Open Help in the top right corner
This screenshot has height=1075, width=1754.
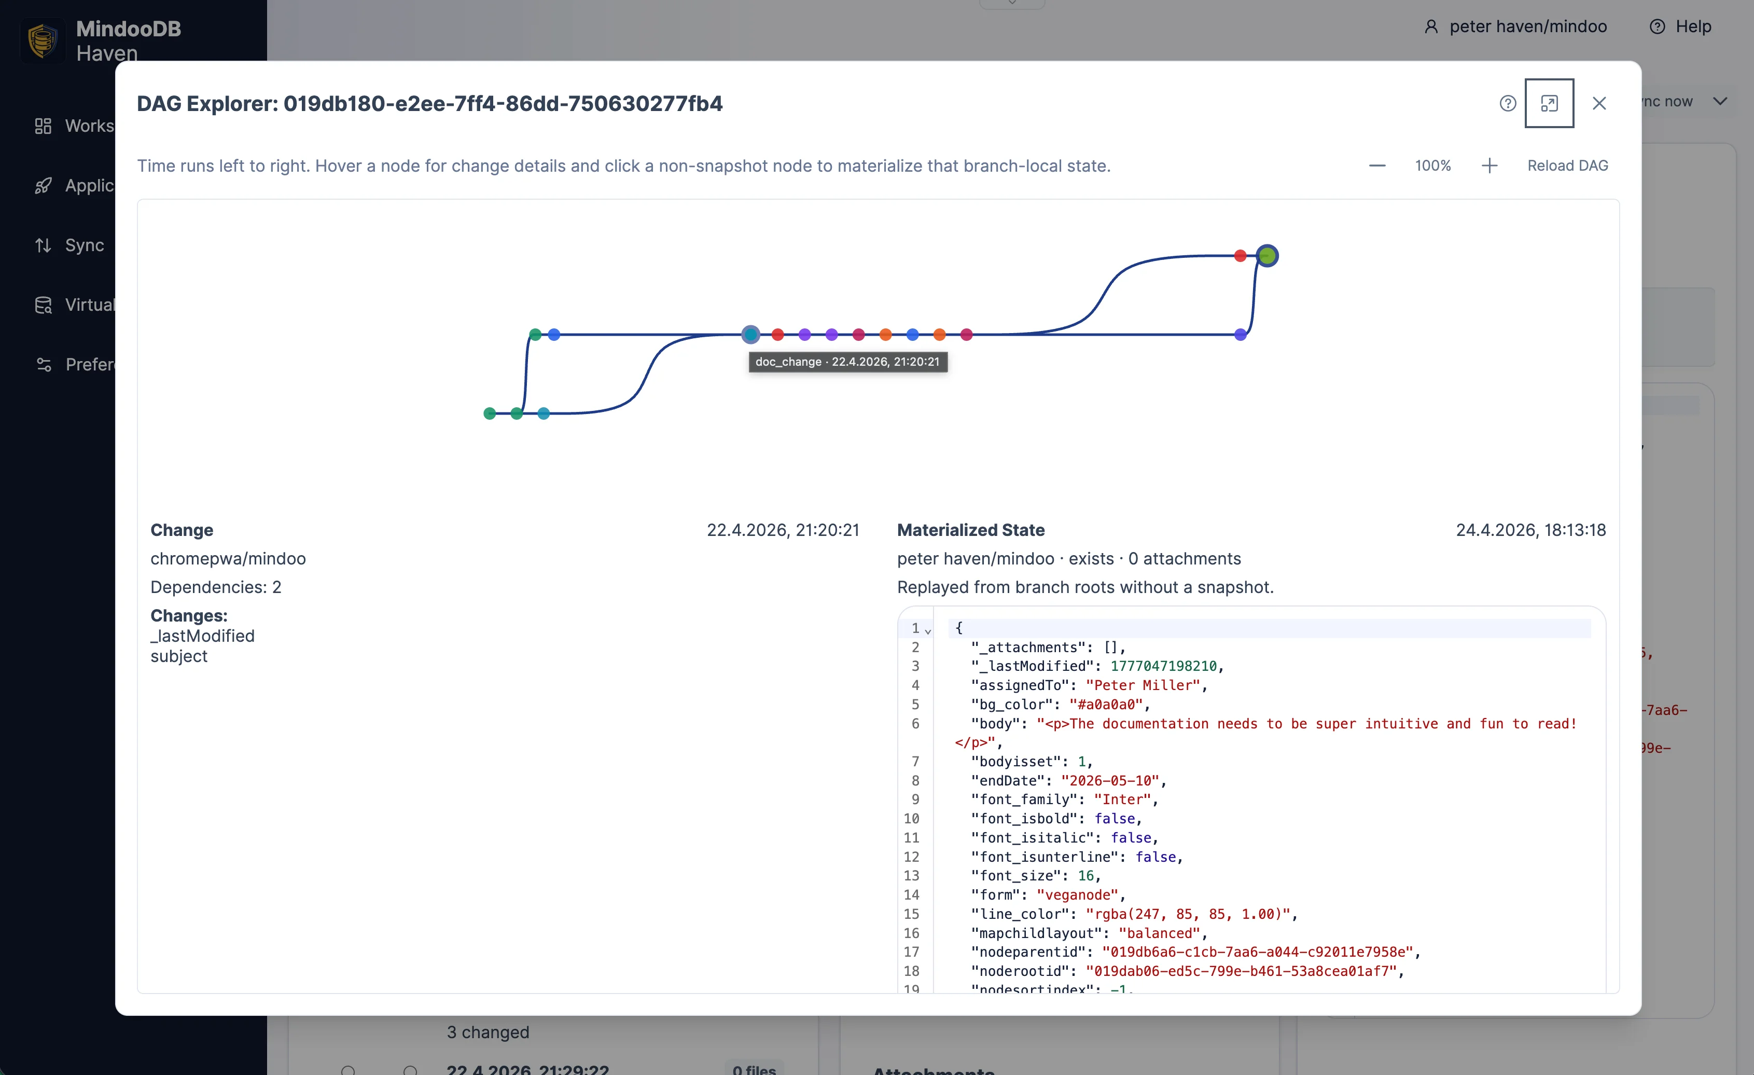click(1681, 26)
